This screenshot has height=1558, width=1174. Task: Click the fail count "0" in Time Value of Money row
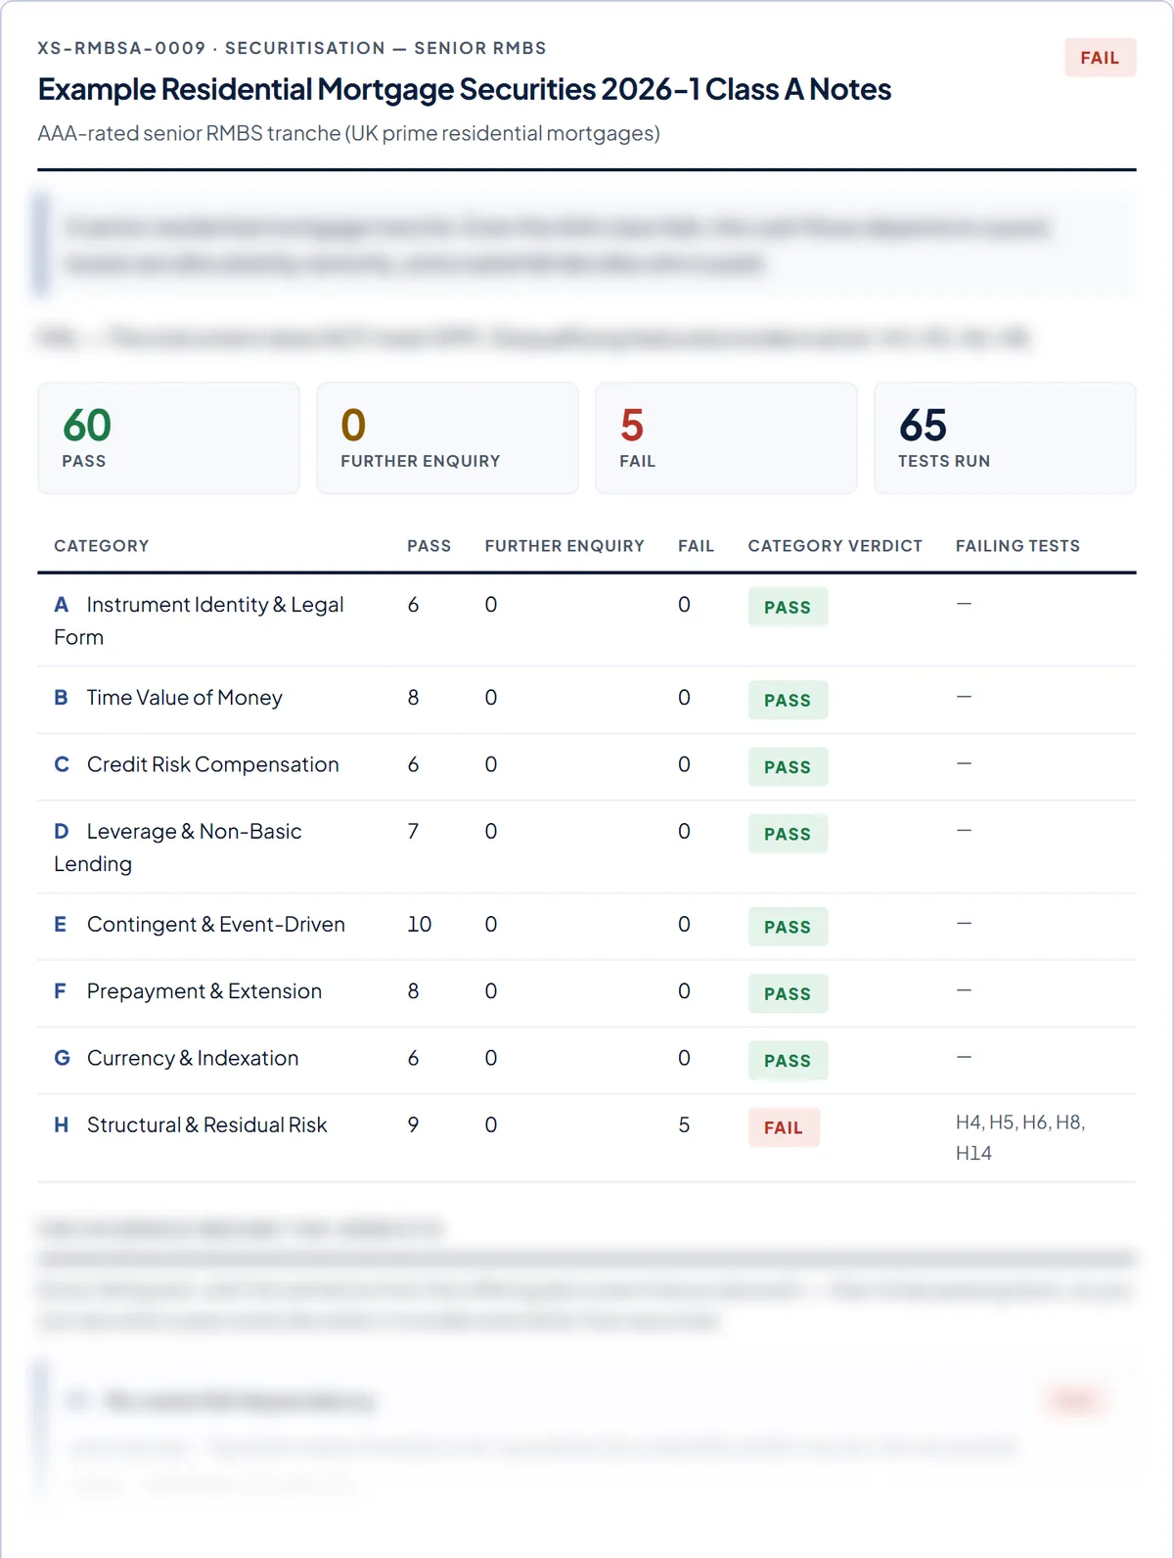[684, 697]
